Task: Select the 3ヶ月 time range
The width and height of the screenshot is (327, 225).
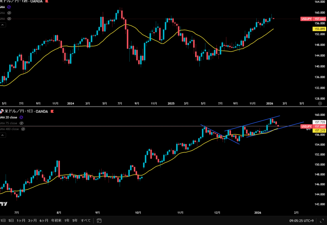Action: (x=32, y=221)
